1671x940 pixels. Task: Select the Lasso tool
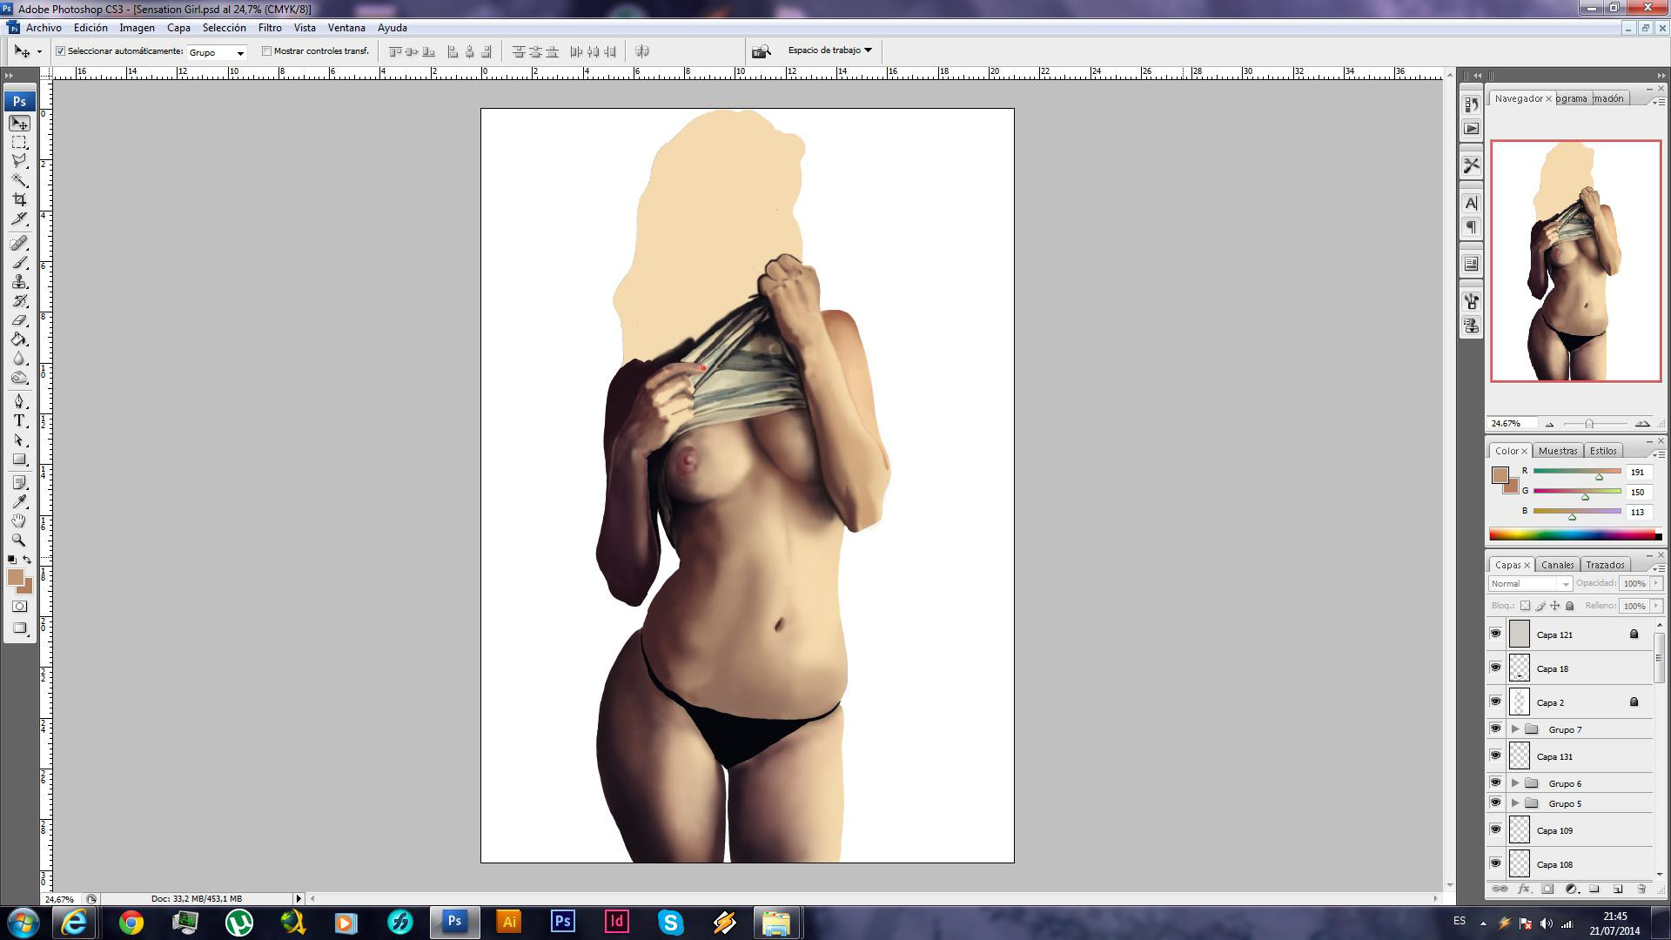19,161
